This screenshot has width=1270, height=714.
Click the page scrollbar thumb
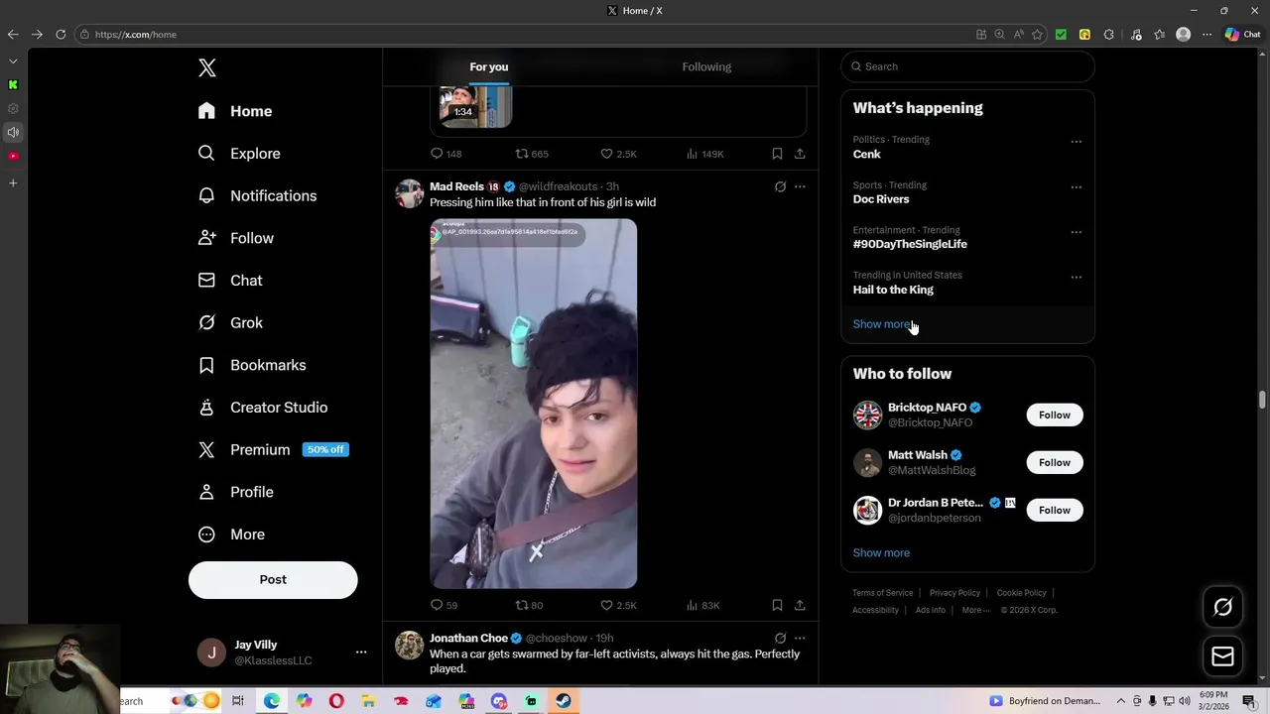[x=1262, y=400]
